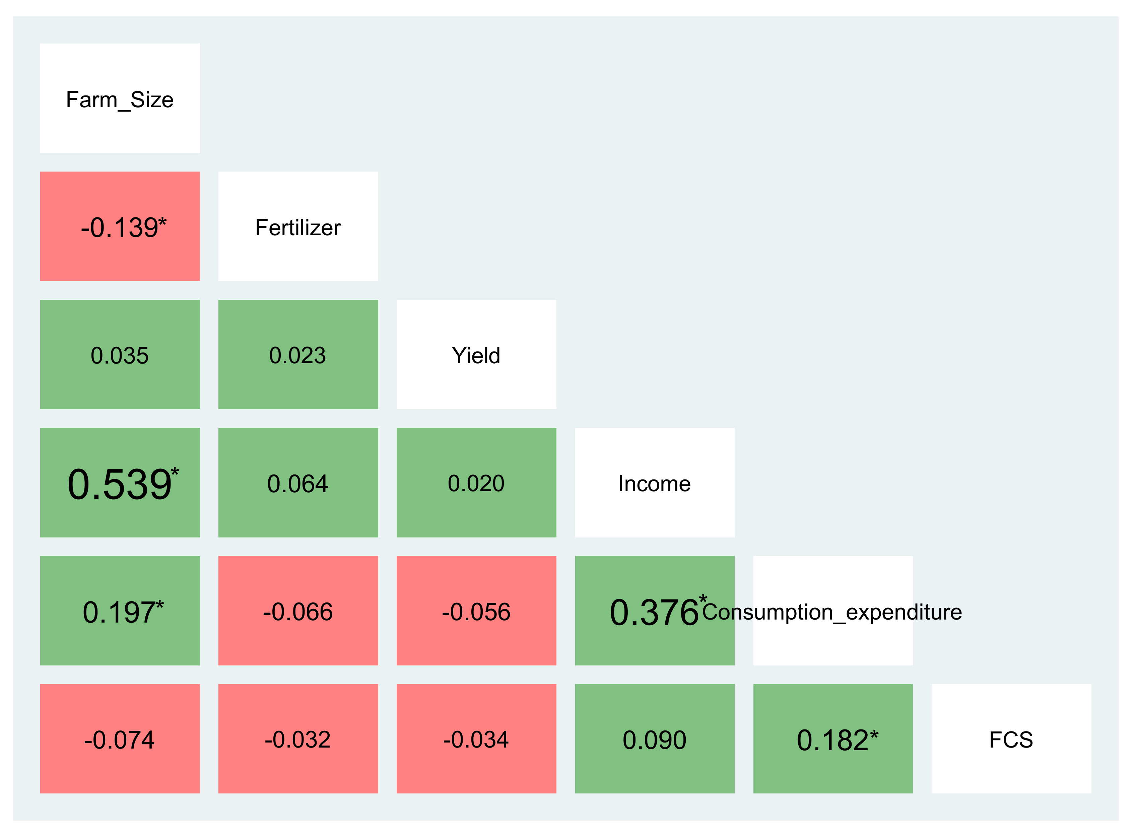This screenshot has height=835, width=1135.
Task: Select the large 0.539* correlation cell
Action: click(120, 483)
